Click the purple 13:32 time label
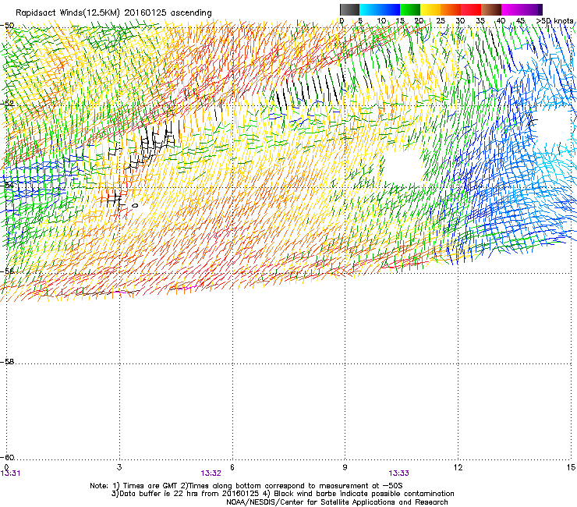 [211, 473]
